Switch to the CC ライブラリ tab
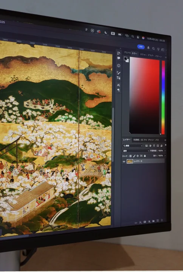The height and width of the screenshot is (272, 183). pos(144,140)
